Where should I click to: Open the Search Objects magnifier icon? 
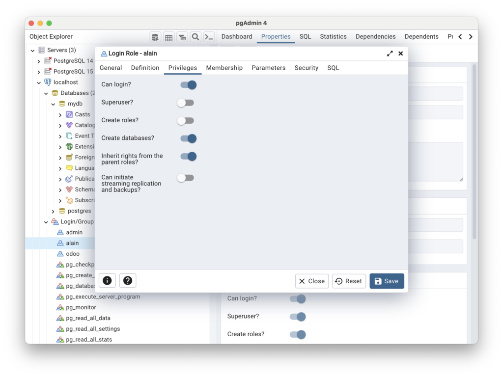[x=196, y=37]
